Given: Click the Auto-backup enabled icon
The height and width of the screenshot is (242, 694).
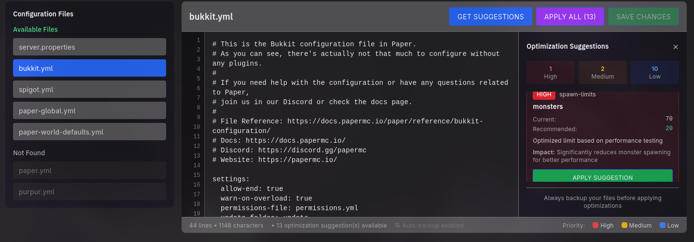Looking at the screenshot, I should click(x=397, y=225).
